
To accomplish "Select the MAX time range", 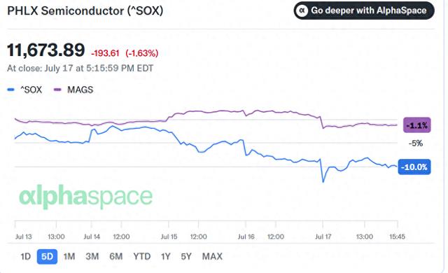I will tap(212, 256).
